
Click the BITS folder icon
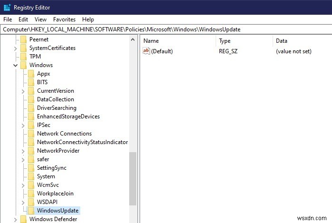[x=31, y=82]
